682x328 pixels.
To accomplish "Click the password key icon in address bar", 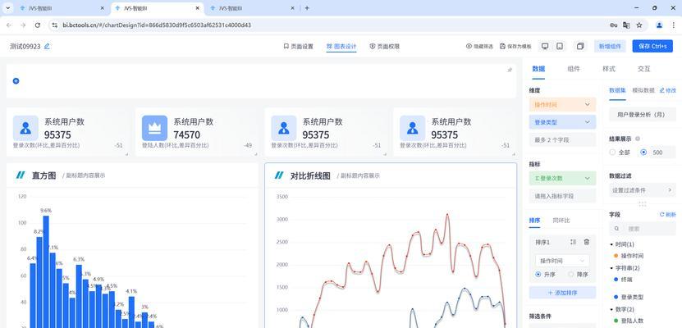I will [x=614, y=25].
